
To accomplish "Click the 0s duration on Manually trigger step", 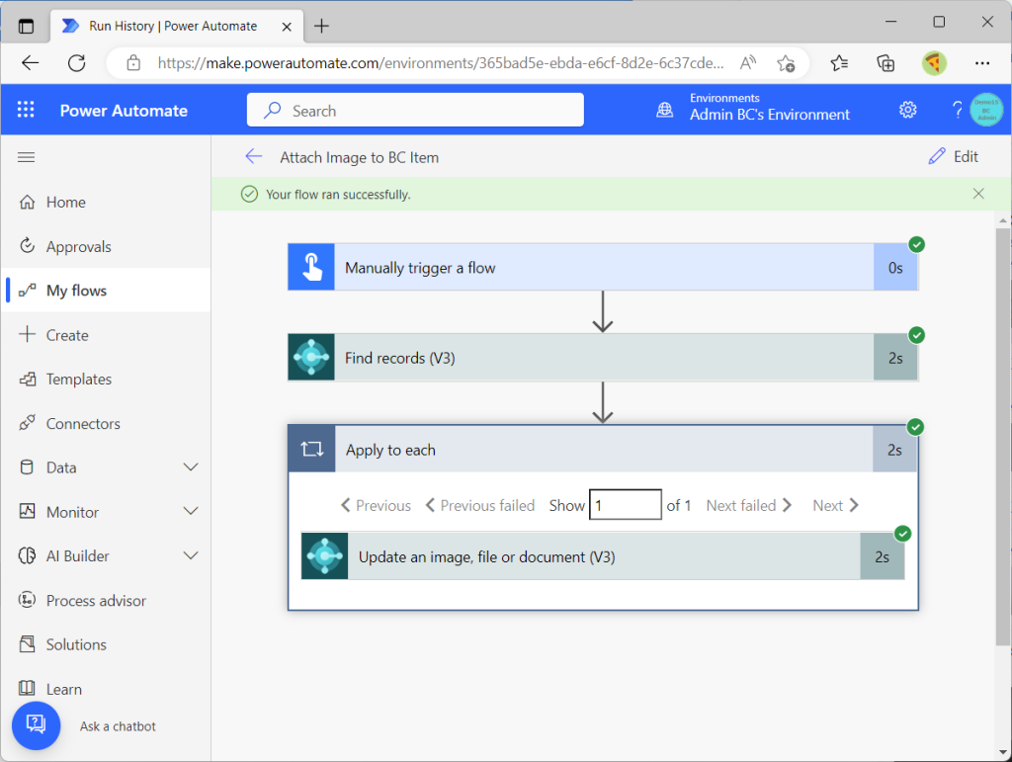I will [x=895, y=267].
